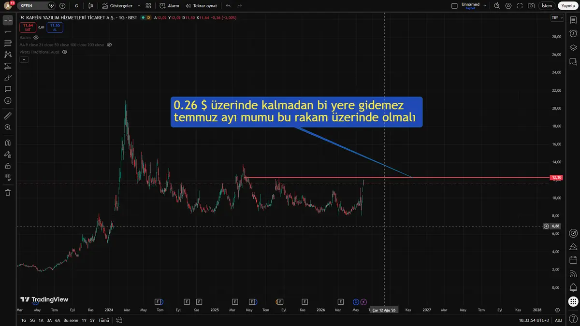The height and width of the screenshot is (326, 580).
Task: Select the text annotation tool
Action: 8,89
